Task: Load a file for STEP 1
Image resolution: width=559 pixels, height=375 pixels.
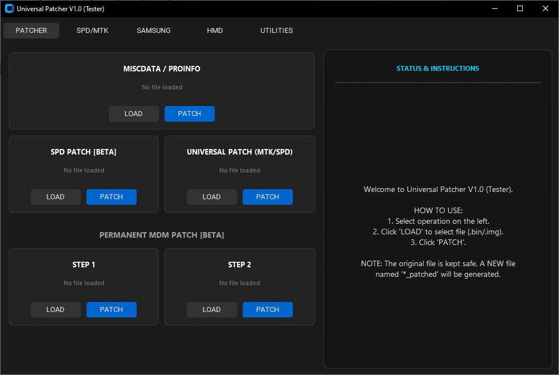Action: [x=55, y=309]
